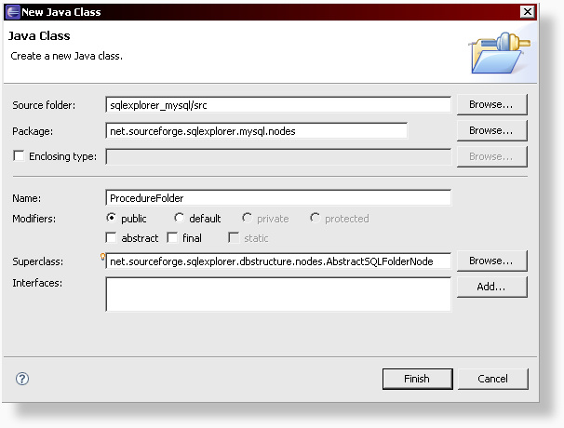564x428 pixels.
Task: Click the help question mark icon
Action: coord(22,379)
